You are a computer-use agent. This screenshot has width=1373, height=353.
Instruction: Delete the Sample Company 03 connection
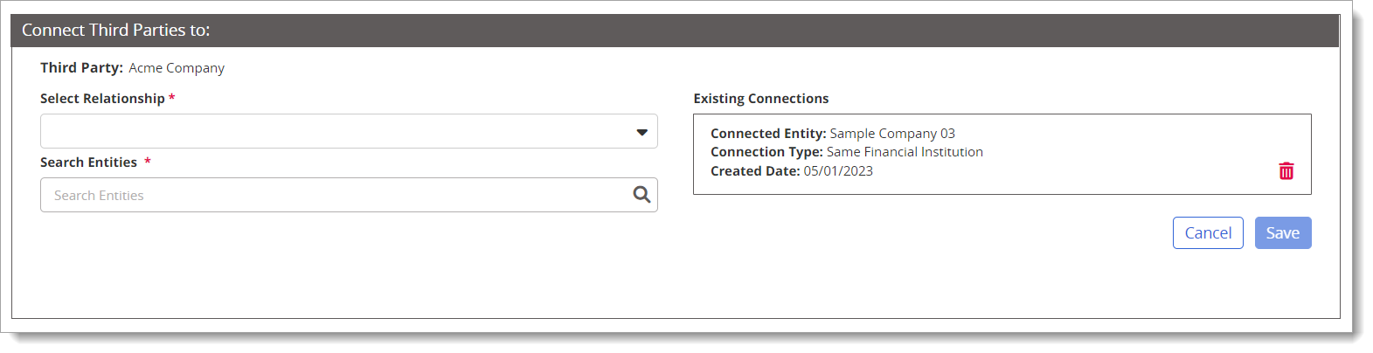coord(1286,171)
